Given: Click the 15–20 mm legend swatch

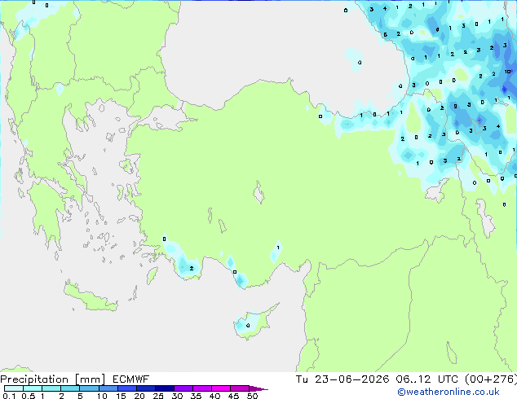Looking at the screenshot, I should click(127, 388).
